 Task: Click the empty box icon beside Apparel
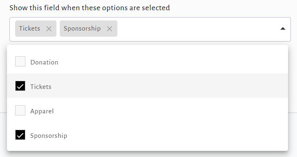coord(20,110)
